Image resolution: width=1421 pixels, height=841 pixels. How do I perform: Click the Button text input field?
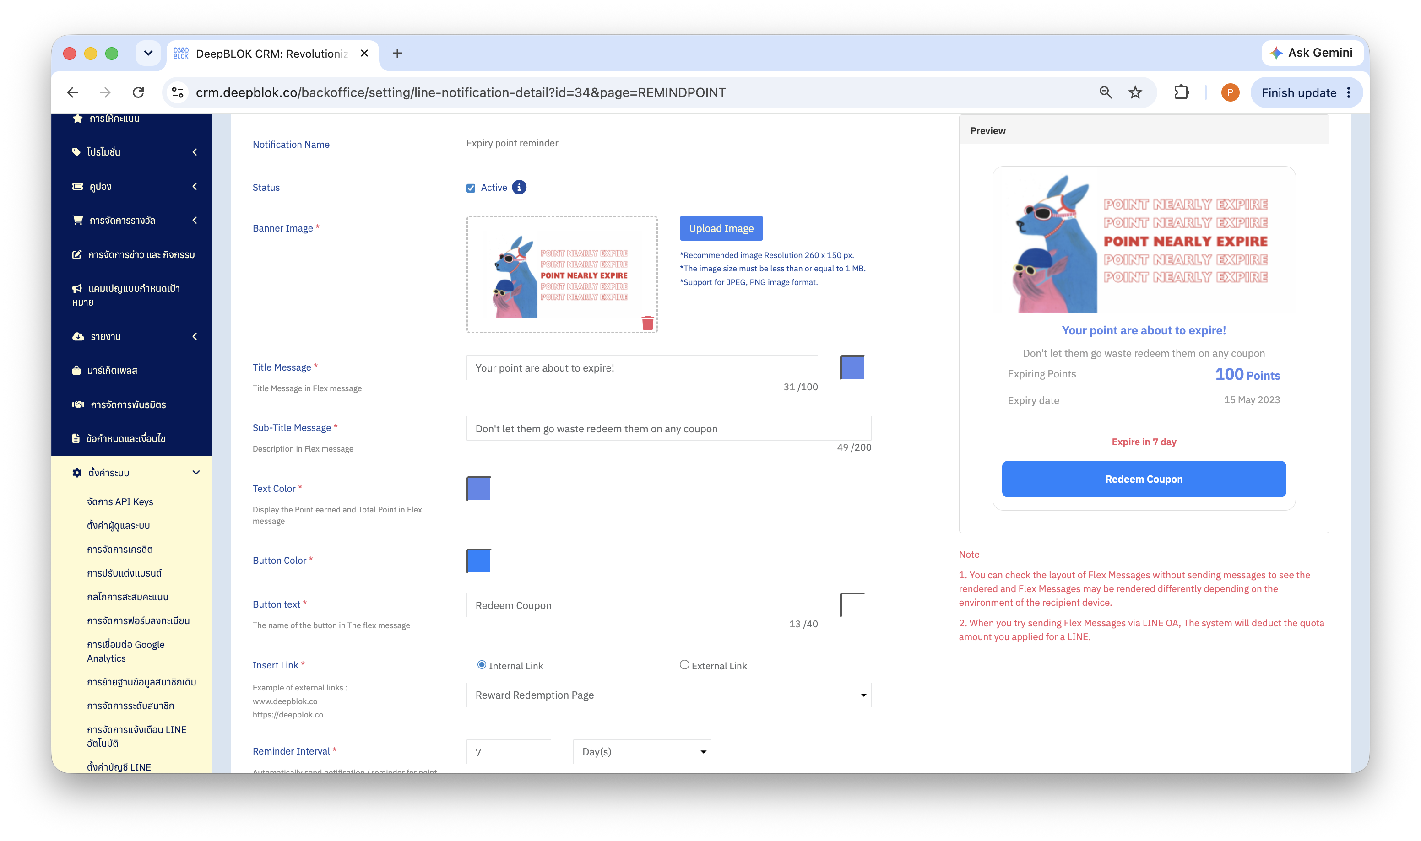642,605
